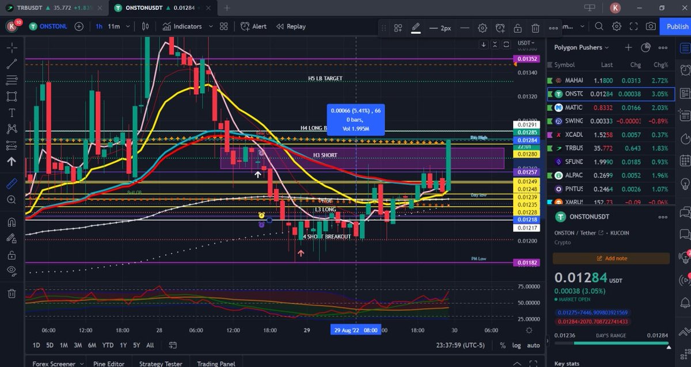Select MATIC in the watchlist
The width and height of the screenshot is (691, 367).
point(573,108)
